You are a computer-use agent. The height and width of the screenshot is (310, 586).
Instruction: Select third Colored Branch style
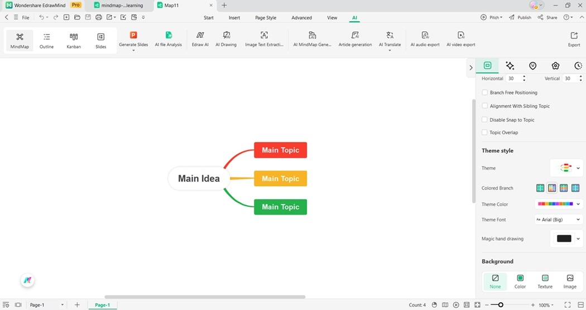(x=564, y=188)
